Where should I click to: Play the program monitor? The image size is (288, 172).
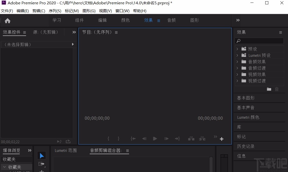tap(155, 139)
